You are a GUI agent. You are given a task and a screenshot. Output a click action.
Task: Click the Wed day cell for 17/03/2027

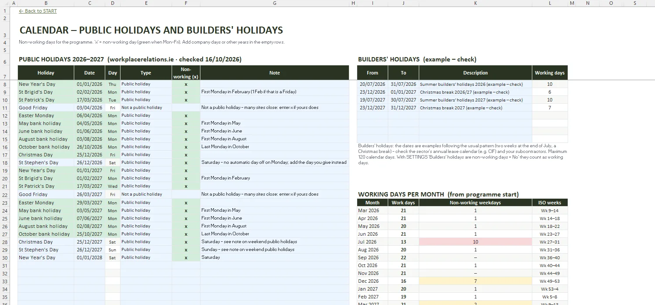coord(113,186)
